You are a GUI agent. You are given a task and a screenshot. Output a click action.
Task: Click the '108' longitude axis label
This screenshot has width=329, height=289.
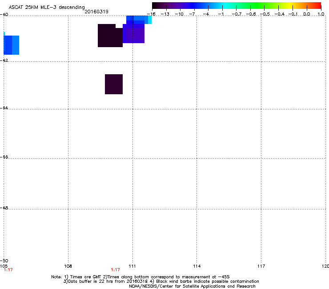coord(68,266)
